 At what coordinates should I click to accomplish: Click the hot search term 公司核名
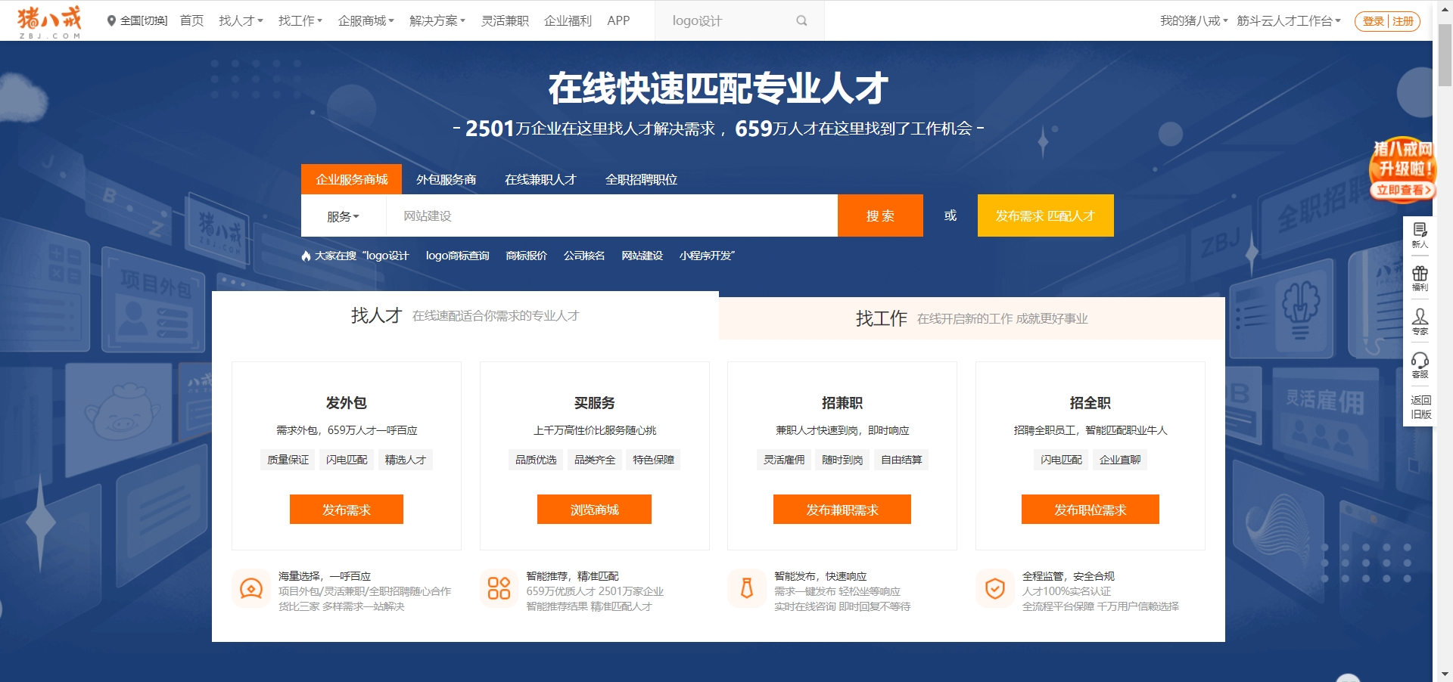[583, 256]
